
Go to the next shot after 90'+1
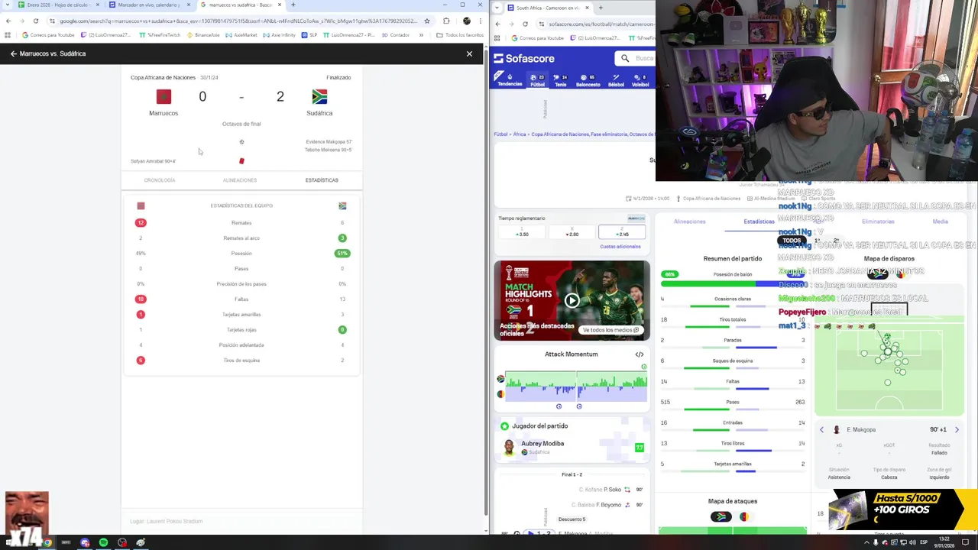tap(957, 430)
